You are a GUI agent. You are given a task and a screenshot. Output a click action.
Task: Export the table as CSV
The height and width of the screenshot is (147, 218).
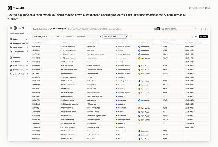[194, 36]
